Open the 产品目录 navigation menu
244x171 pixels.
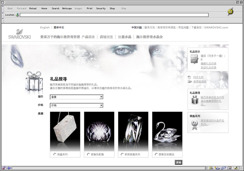88,37
